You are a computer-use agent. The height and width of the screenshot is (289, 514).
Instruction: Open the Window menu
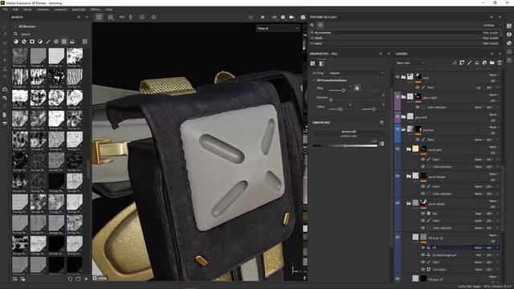(43, 10)
